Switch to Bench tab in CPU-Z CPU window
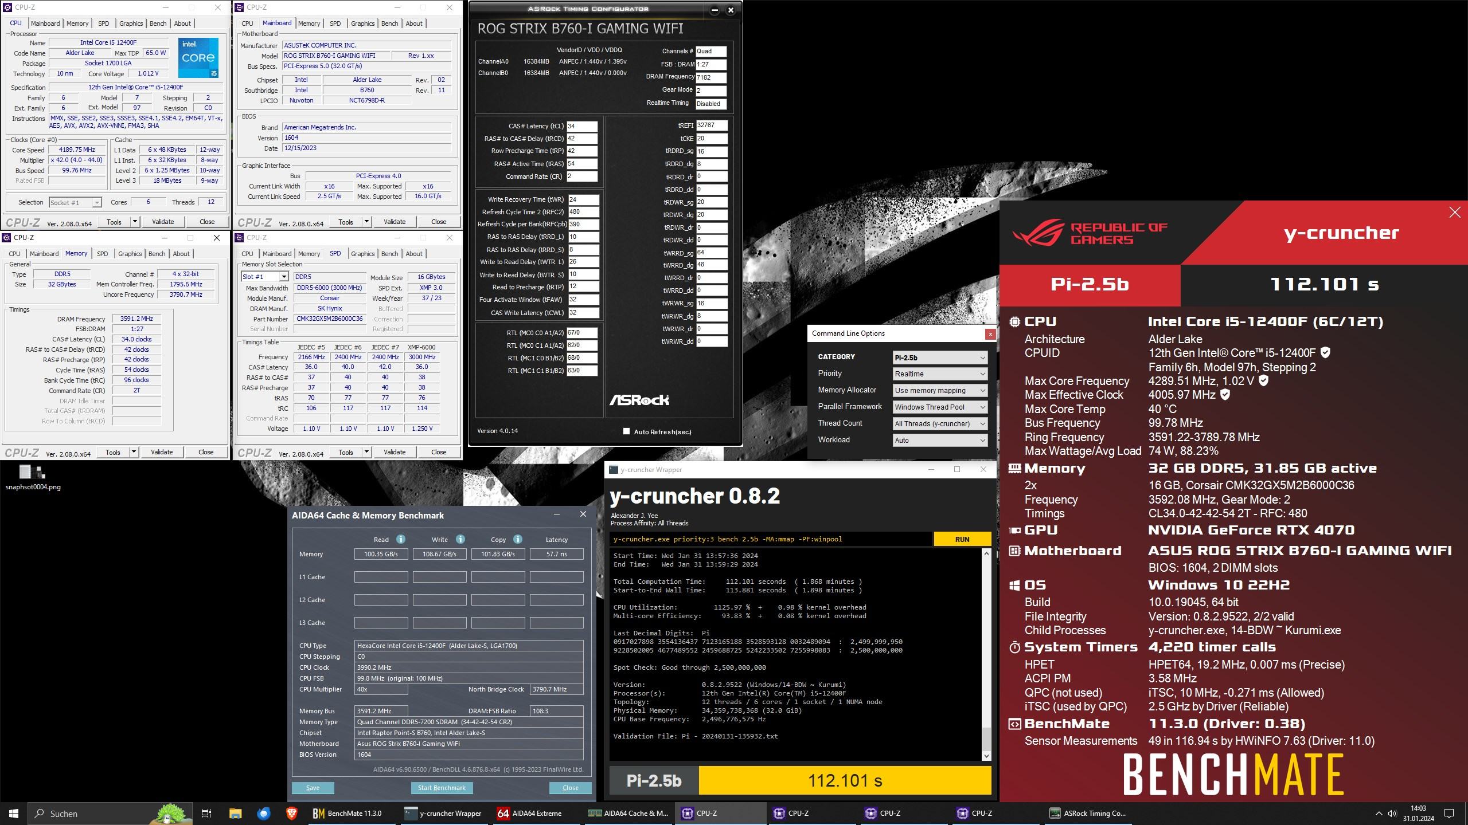The image size is (1468, 825). [158, 23]
